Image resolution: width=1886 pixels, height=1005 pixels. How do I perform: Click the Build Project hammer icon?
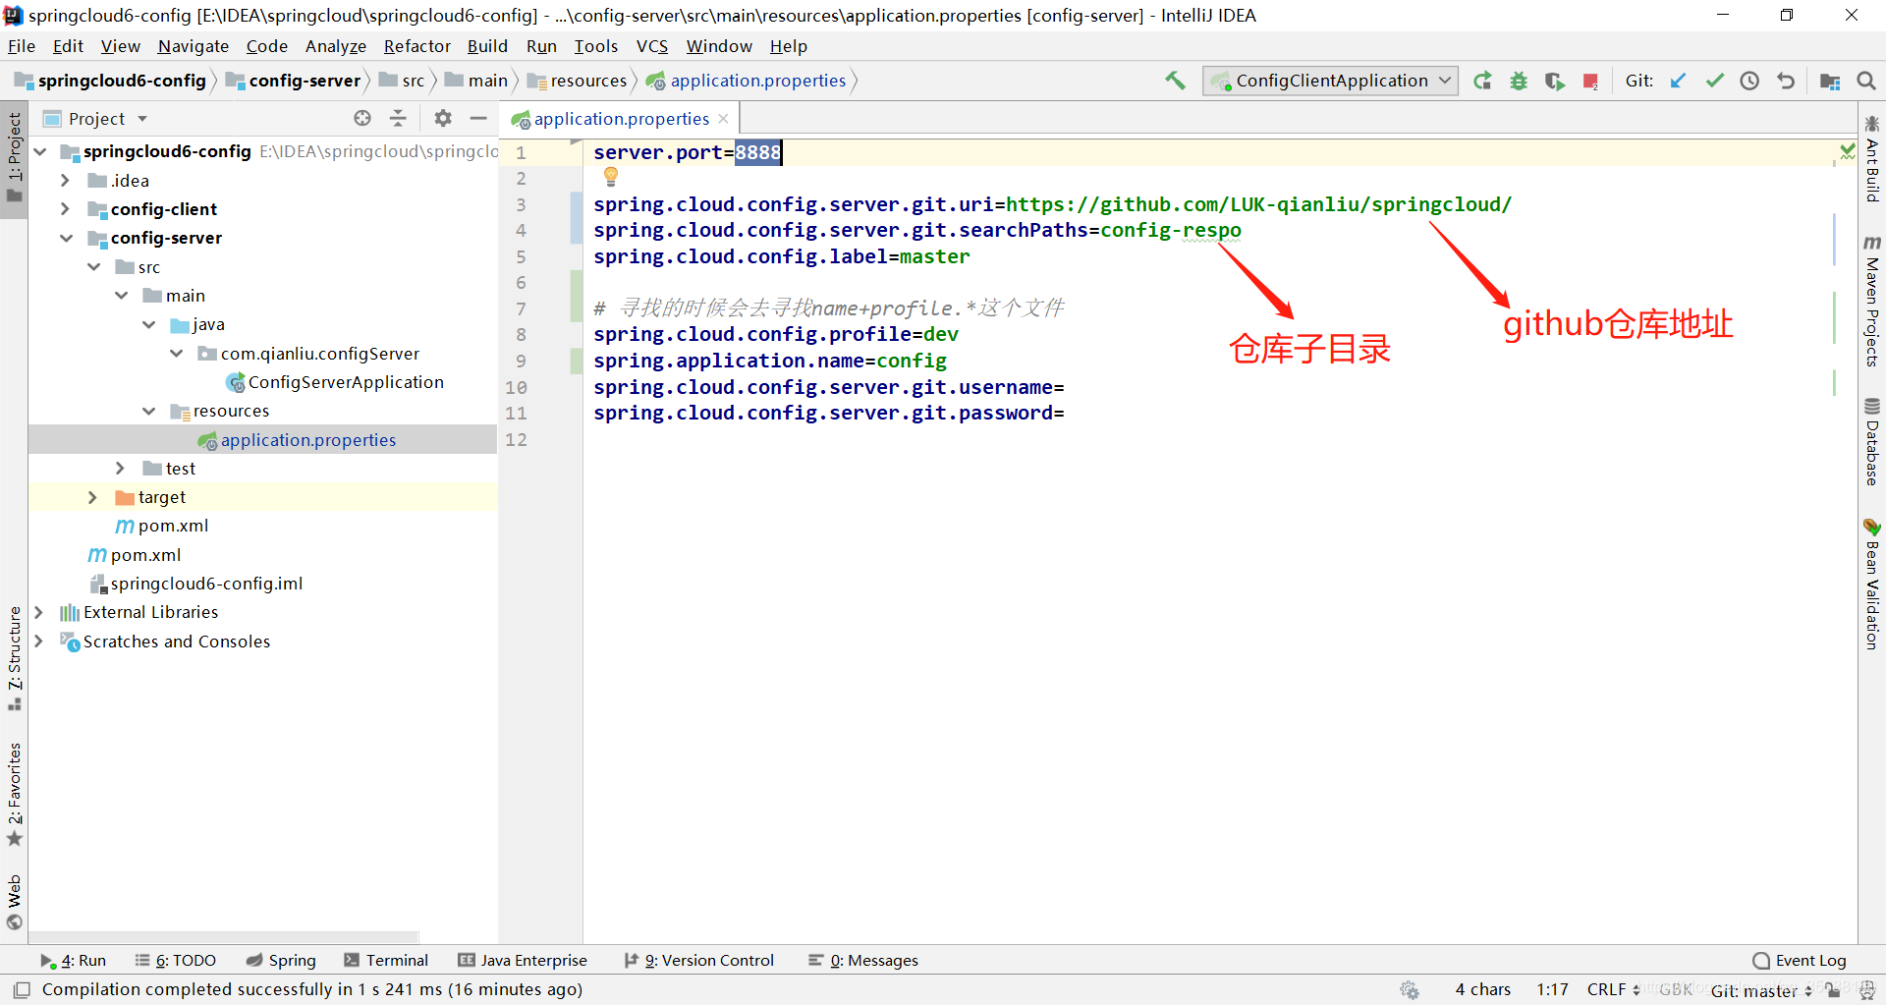(1175, 81)
